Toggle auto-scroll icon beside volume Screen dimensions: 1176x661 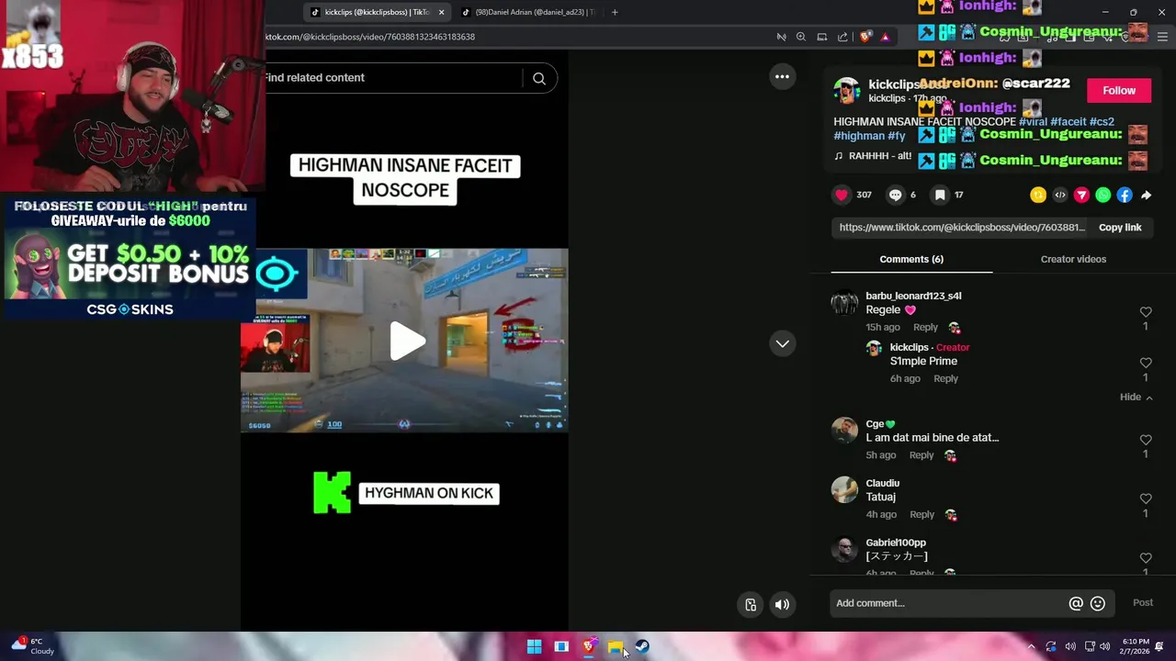751,604
